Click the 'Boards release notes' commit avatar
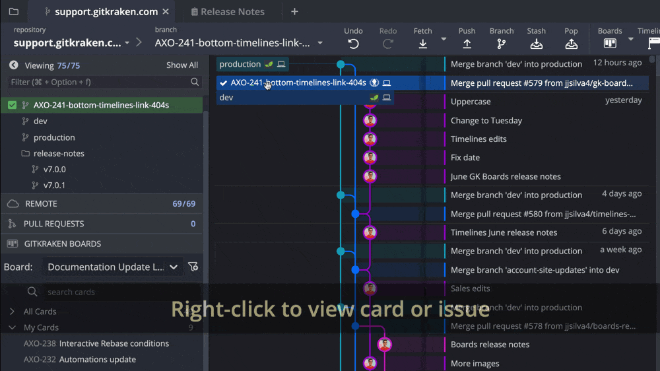The height and width of the screenshot is (371, 660). [x=384, y=345]
